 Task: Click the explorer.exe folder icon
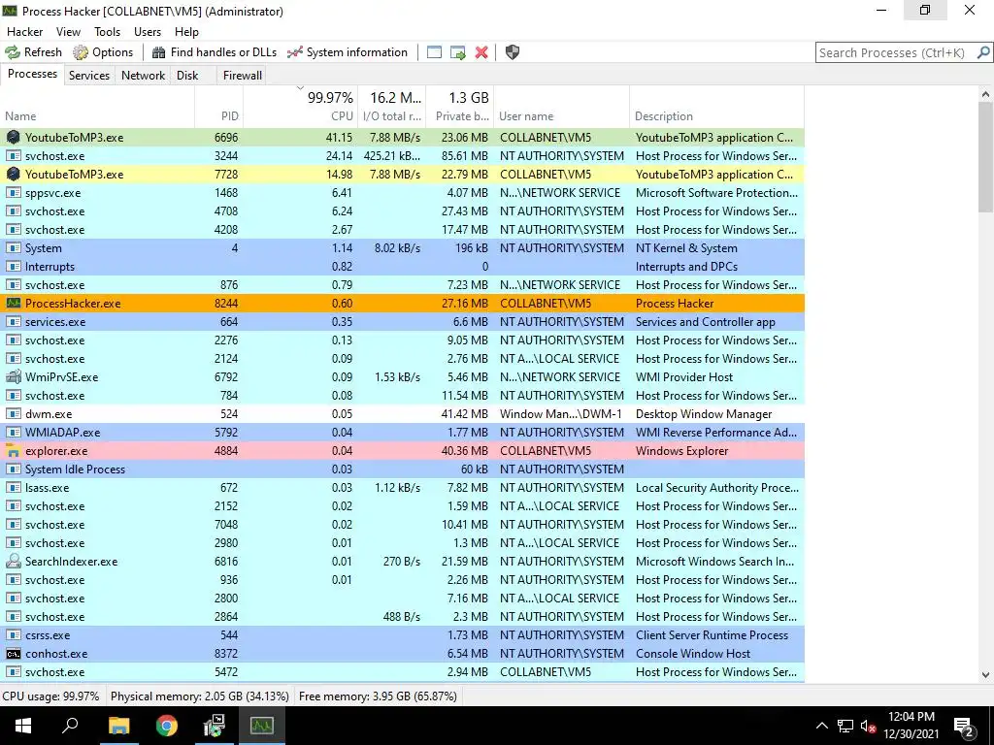(13, 451)
